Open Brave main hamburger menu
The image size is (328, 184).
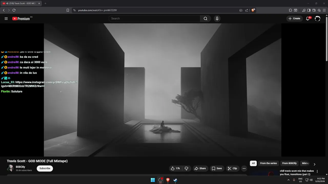click(x=324, y=10)
